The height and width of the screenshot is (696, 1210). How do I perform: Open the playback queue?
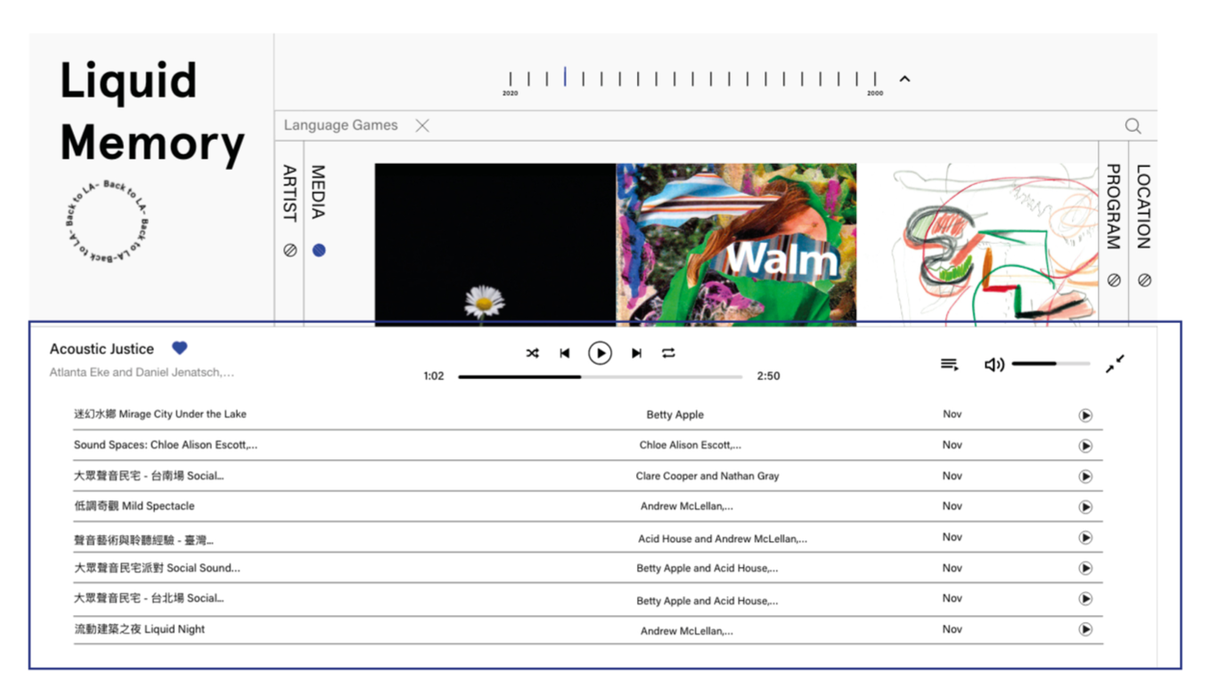(x=948, y=363)
